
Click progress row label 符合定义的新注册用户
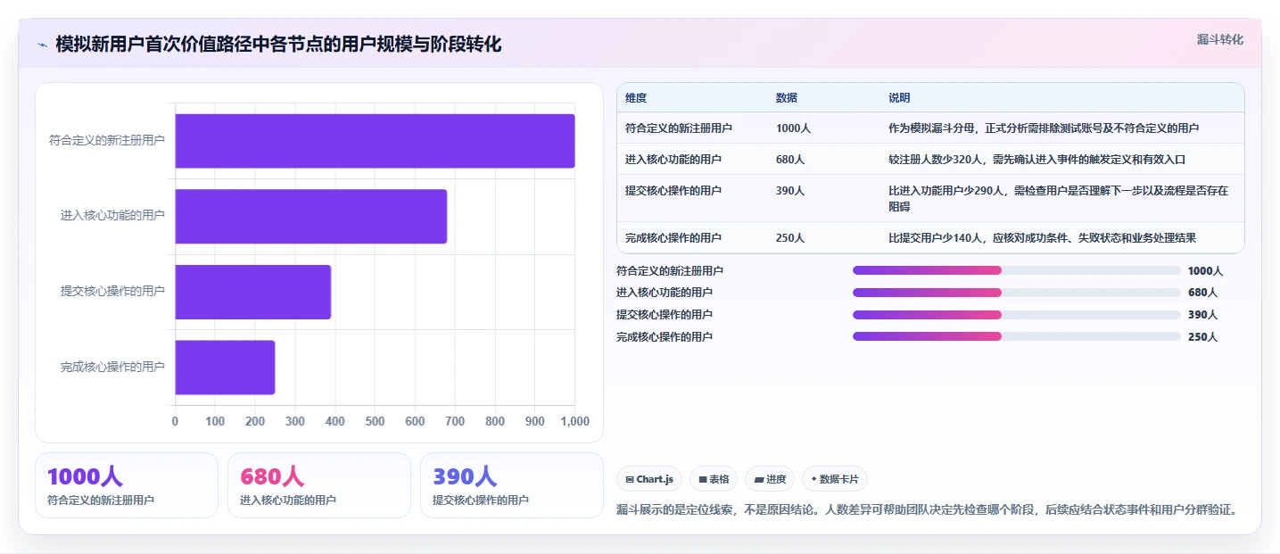click(x=670, y=270)
